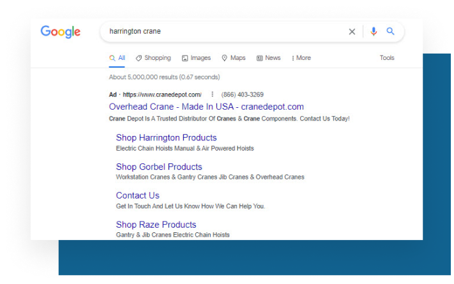
Task: Click the Shopping tag icon
Action: tap(139, 58)
